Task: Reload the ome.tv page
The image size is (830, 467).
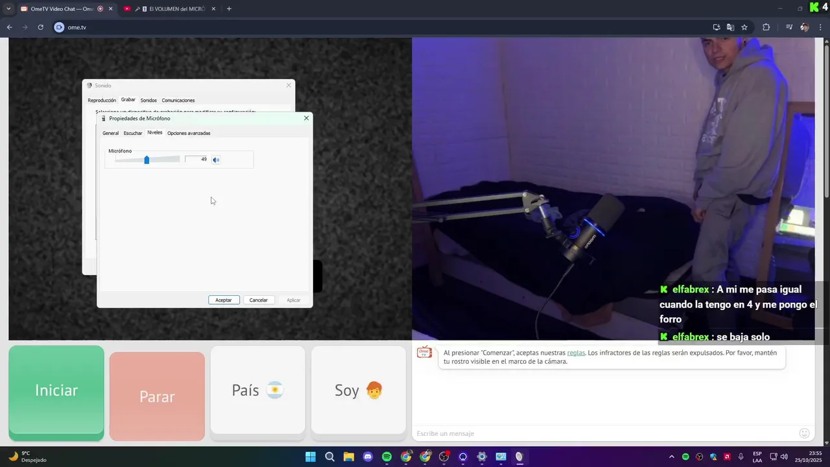Action: point(40,27)
